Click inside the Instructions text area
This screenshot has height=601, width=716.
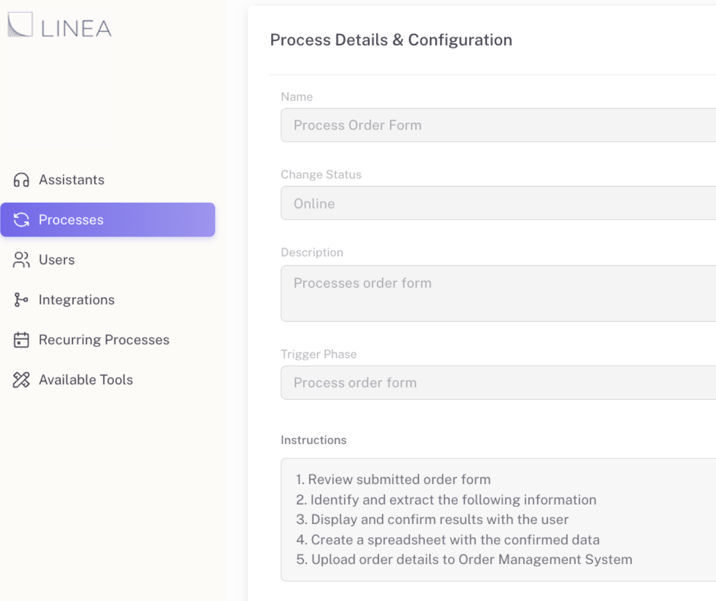[x=499, y=520]
